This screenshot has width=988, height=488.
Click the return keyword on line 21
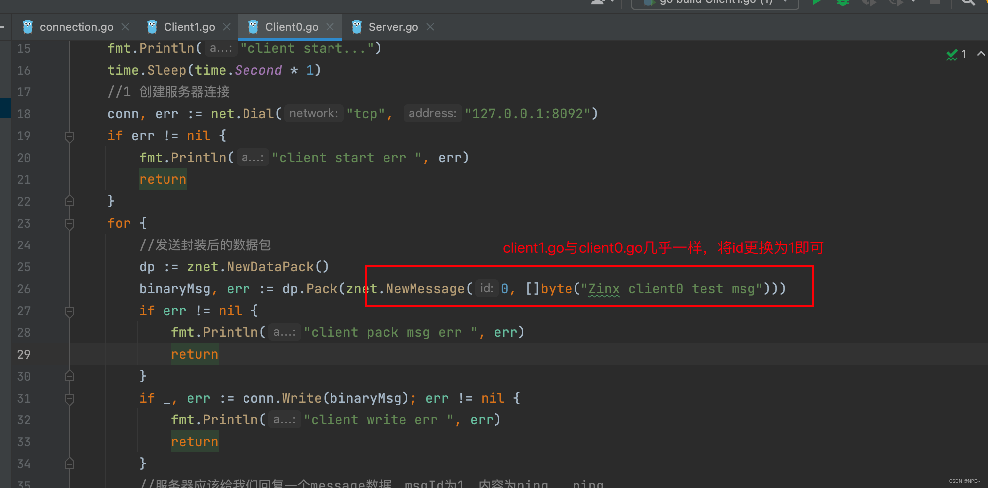click(x=163, y=179)
